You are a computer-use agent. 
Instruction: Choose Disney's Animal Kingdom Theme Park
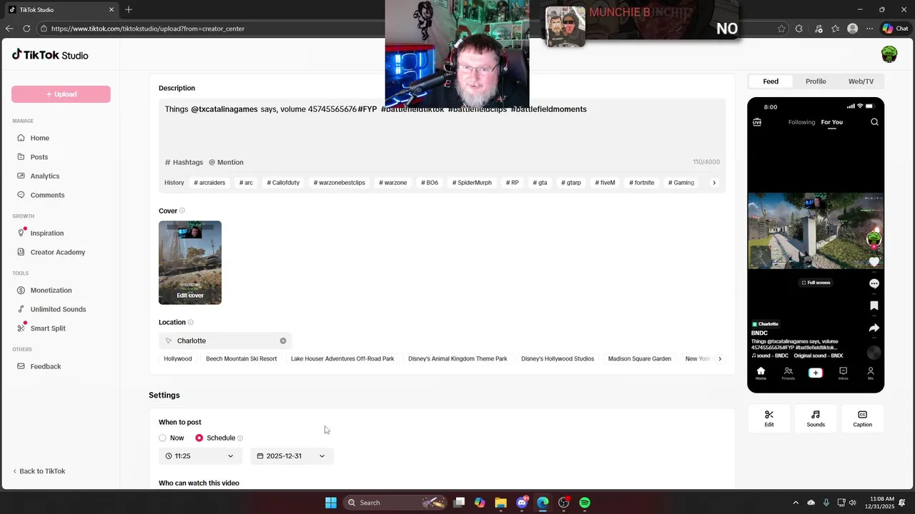(x=457, y=359)
